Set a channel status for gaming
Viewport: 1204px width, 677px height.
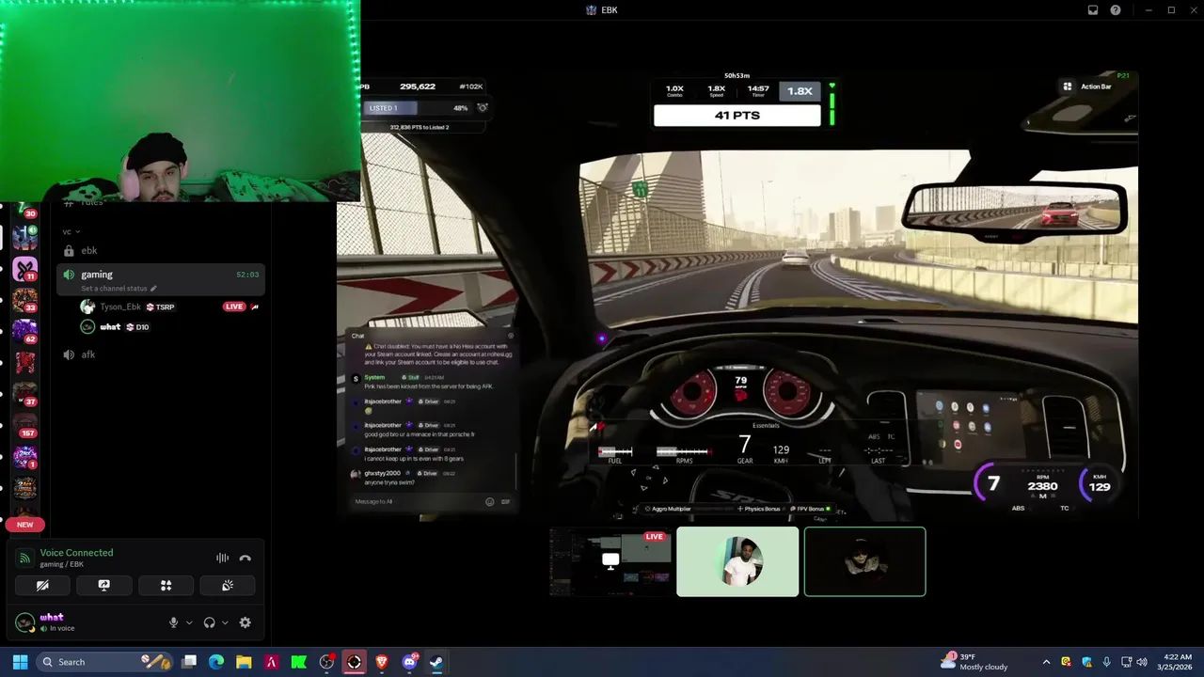point(119,289)
